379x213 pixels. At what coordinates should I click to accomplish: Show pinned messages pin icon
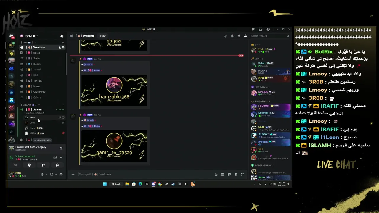(x=239, y=36)
